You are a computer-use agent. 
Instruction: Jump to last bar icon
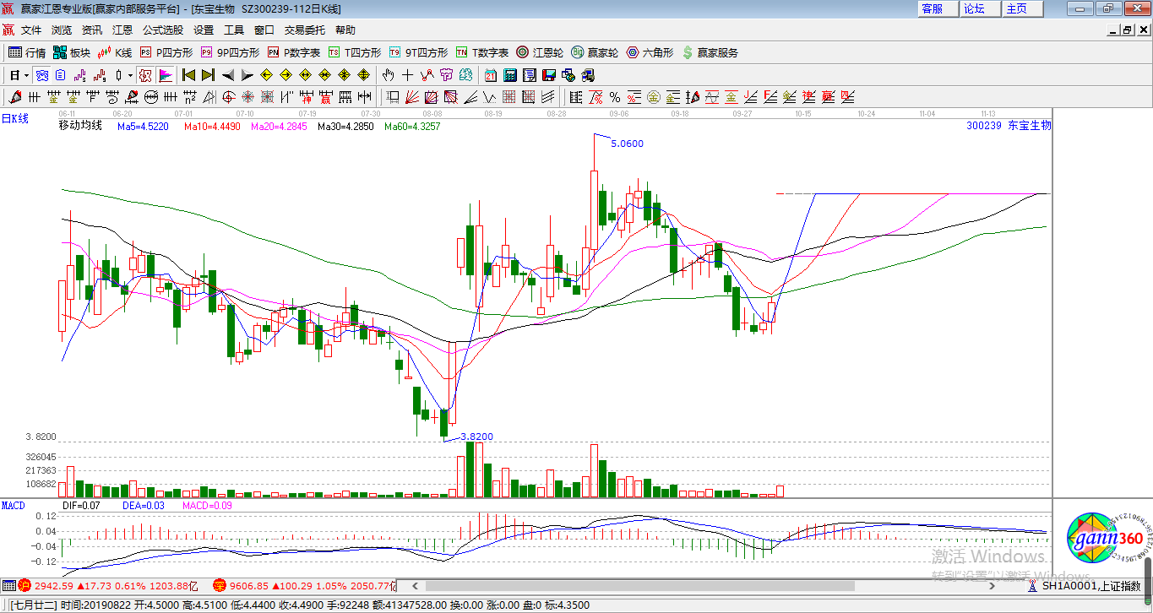[x=208, y=75]
